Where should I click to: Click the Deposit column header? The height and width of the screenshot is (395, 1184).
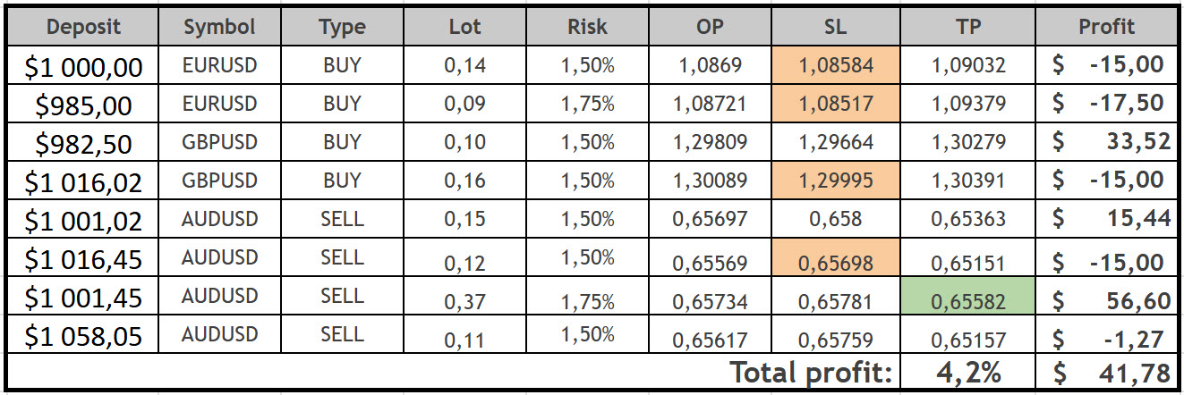pyautogui.click(x=83, y=27)
